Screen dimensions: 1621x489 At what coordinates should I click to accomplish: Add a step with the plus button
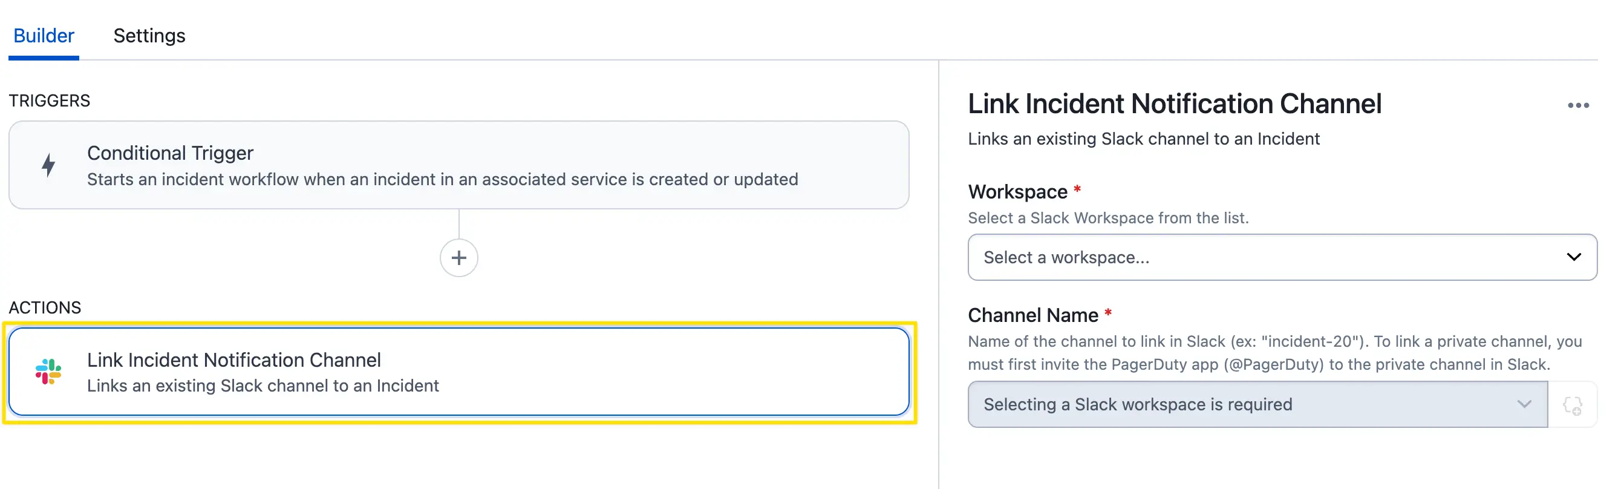(x=458, y=257)
